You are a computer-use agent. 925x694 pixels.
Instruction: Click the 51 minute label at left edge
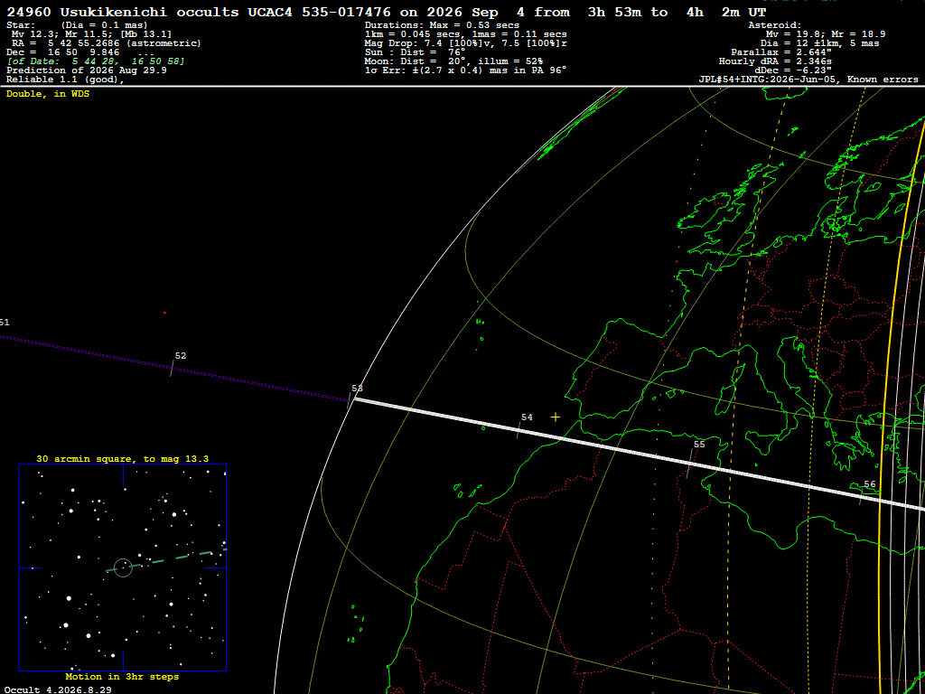[x=5, y=323]
